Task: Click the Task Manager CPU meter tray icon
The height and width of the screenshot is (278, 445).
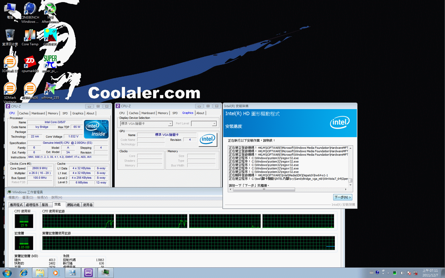Action: [x=395, y=273]
